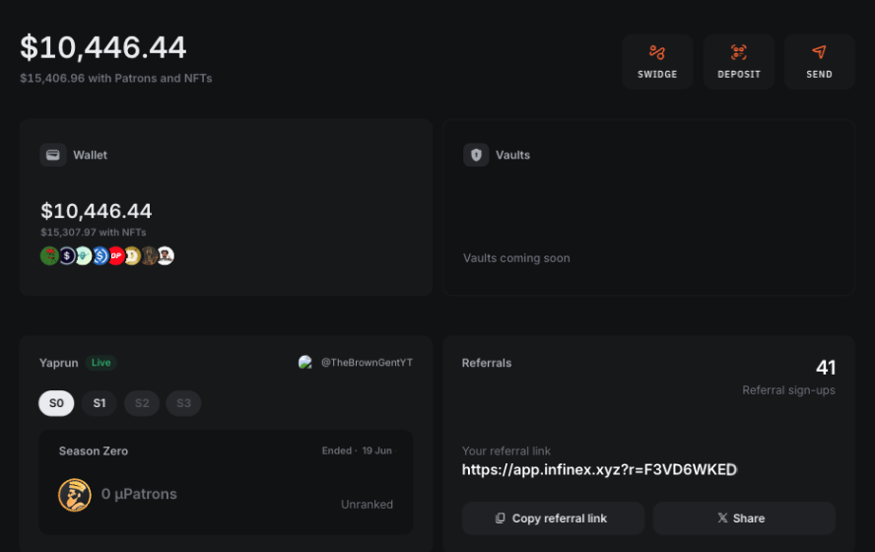Open the @TheBrownGentYT profile handle
This screenshot has height=552, width=875.
[367, 362]
